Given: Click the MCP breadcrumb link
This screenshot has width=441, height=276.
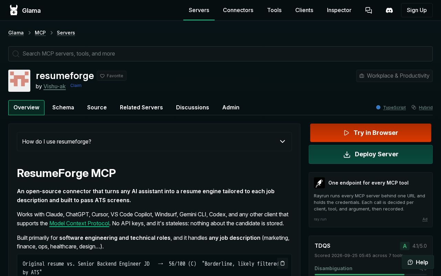Looking at the screenshot, I should [40, 33].
